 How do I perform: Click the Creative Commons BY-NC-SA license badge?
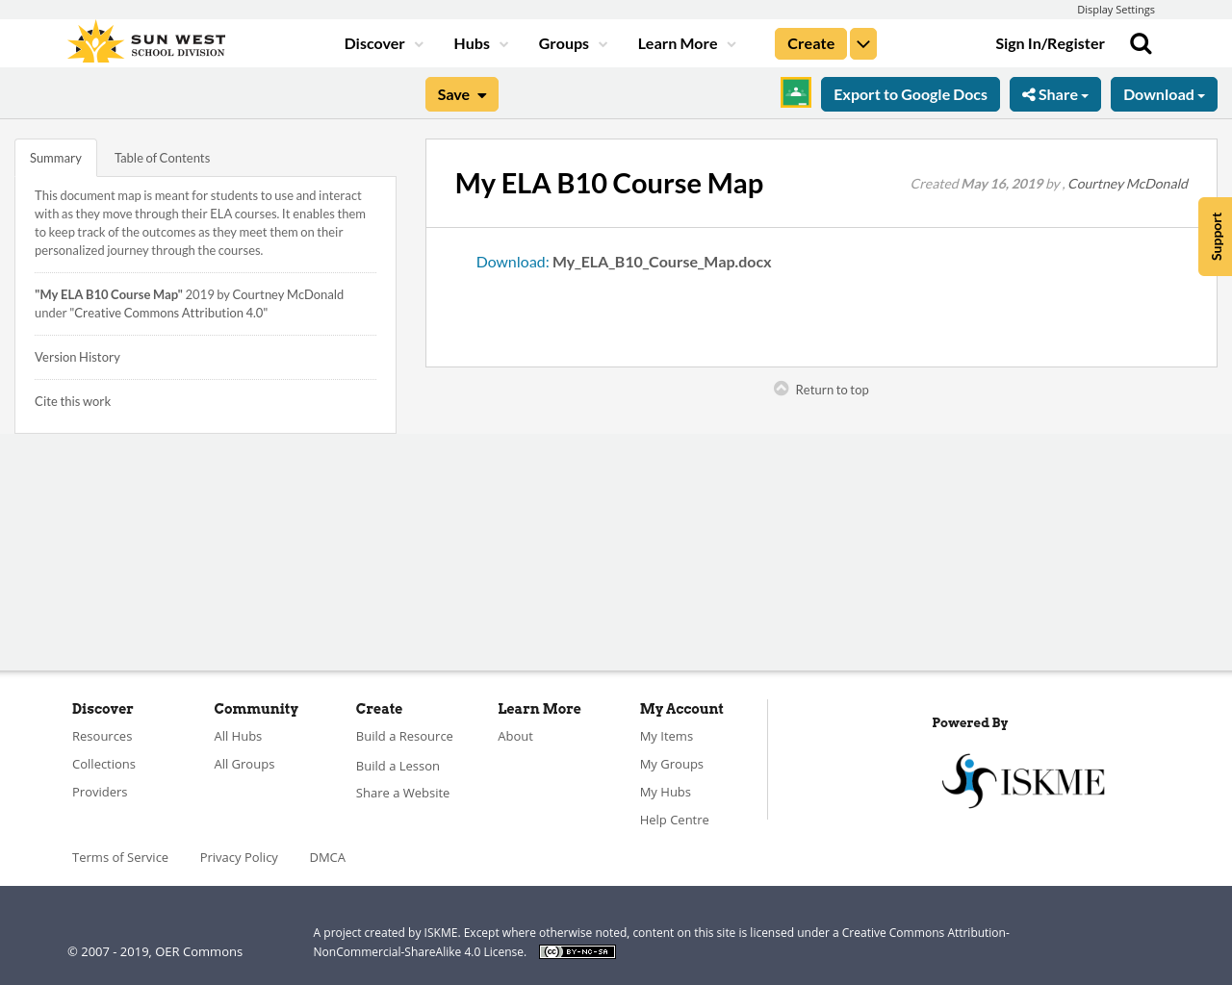(x=577, y=950)
